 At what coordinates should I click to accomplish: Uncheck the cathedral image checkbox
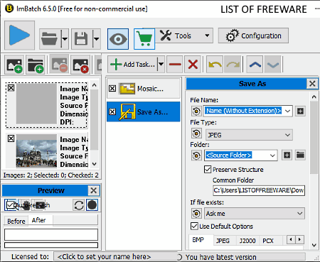pyautogui.click(x=11, y=138)
